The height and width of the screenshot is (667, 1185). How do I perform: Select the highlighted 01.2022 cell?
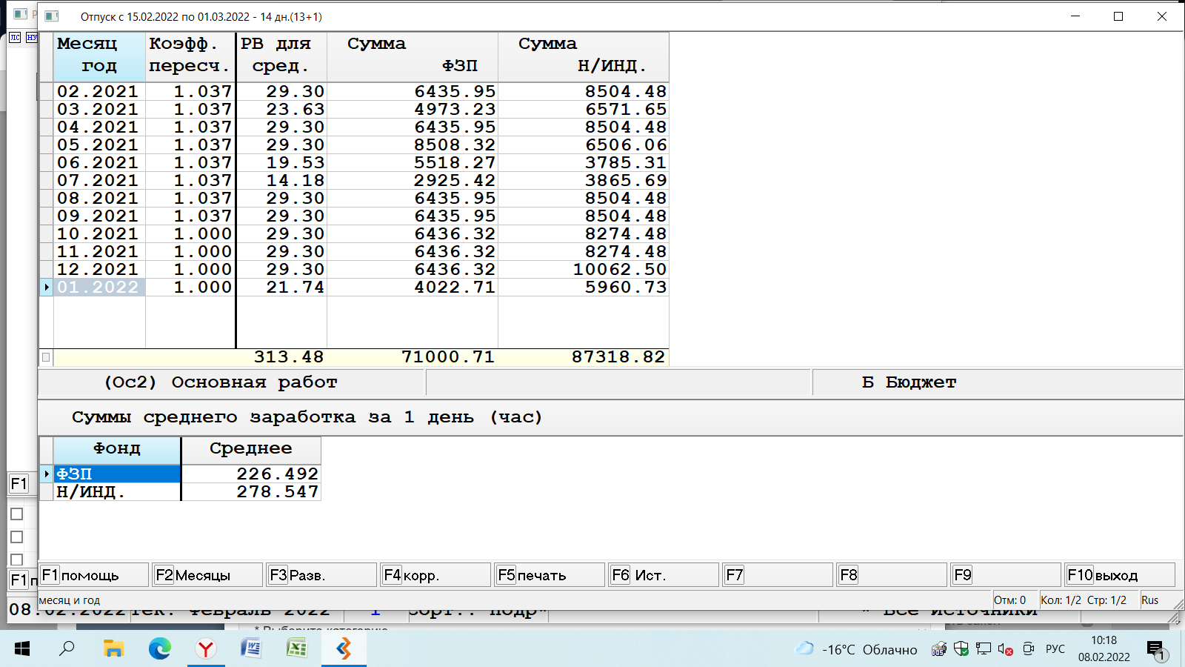[99, 287]
